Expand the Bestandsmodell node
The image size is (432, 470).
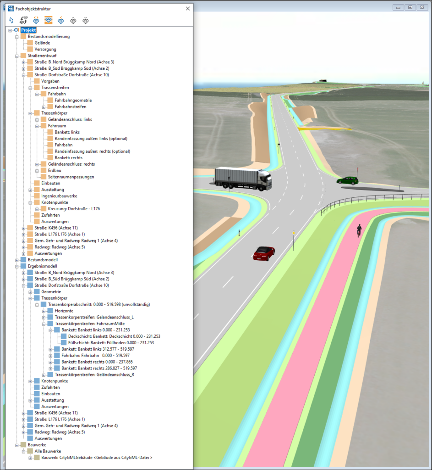pos(17,260)
